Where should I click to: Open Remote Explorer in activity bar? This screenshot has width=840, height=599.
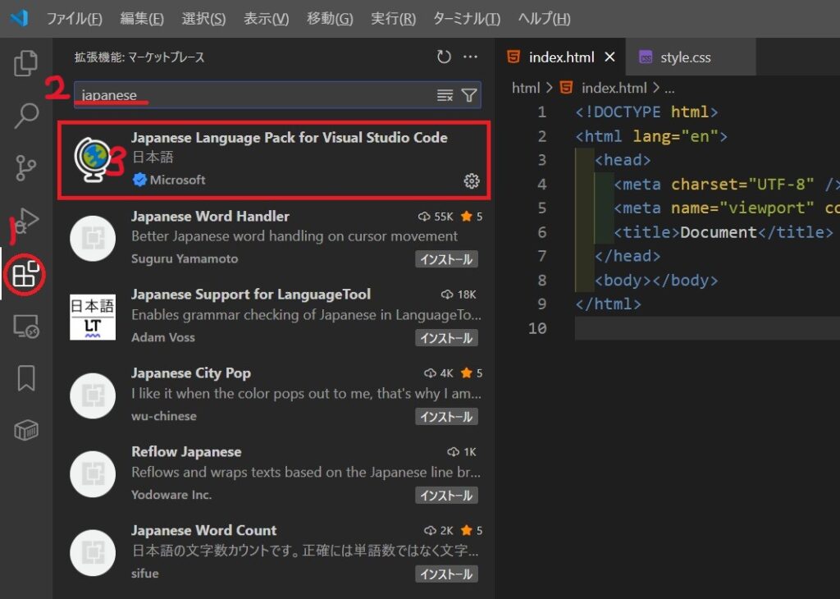[25, 326]
